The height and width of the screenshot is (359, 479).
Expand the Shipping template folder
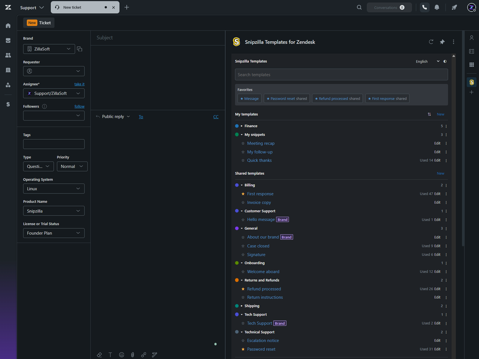point(242,306)
